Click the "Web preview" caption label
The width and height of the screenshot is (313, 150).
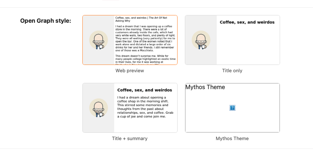130,70
